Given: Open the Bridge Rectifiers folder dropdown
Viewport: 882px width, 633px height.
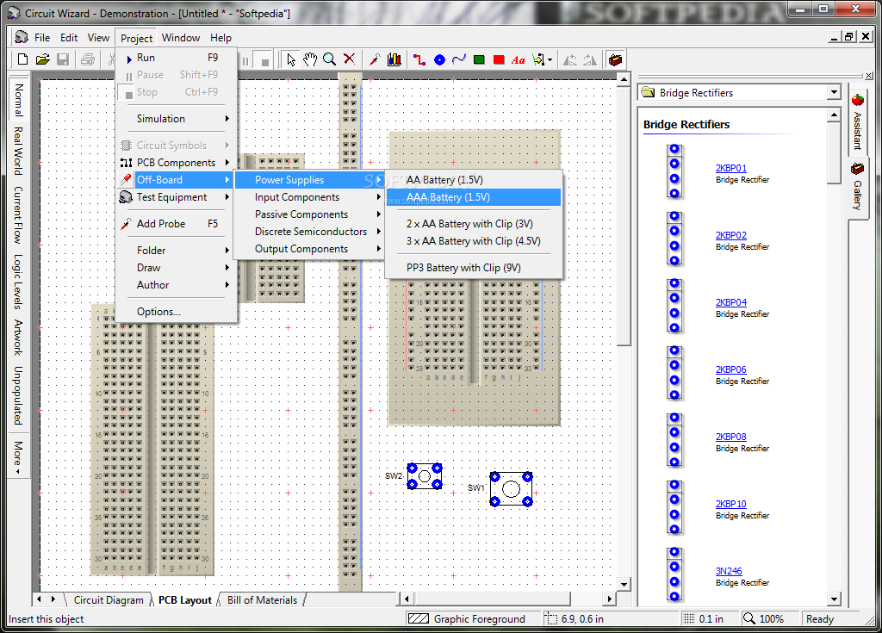Looking at the screenshot, I should 834,92.
